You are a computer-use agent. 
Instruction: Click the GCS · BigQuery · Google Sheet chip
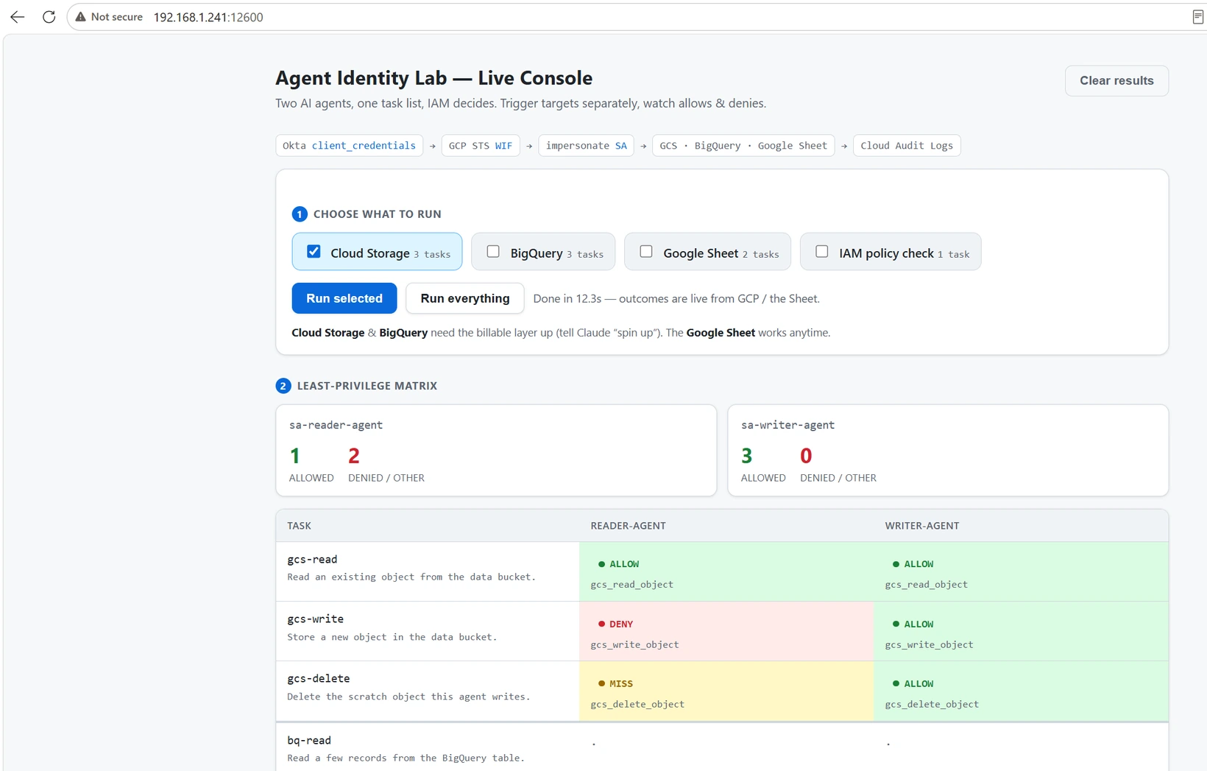(743, 146)
